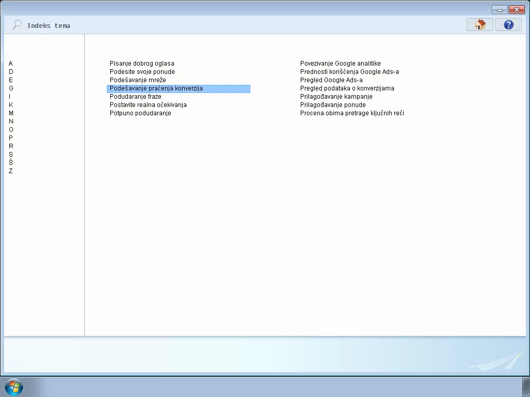530x397 pixels.
Task: Jump to index letter Š
Action: coord(11,162)
